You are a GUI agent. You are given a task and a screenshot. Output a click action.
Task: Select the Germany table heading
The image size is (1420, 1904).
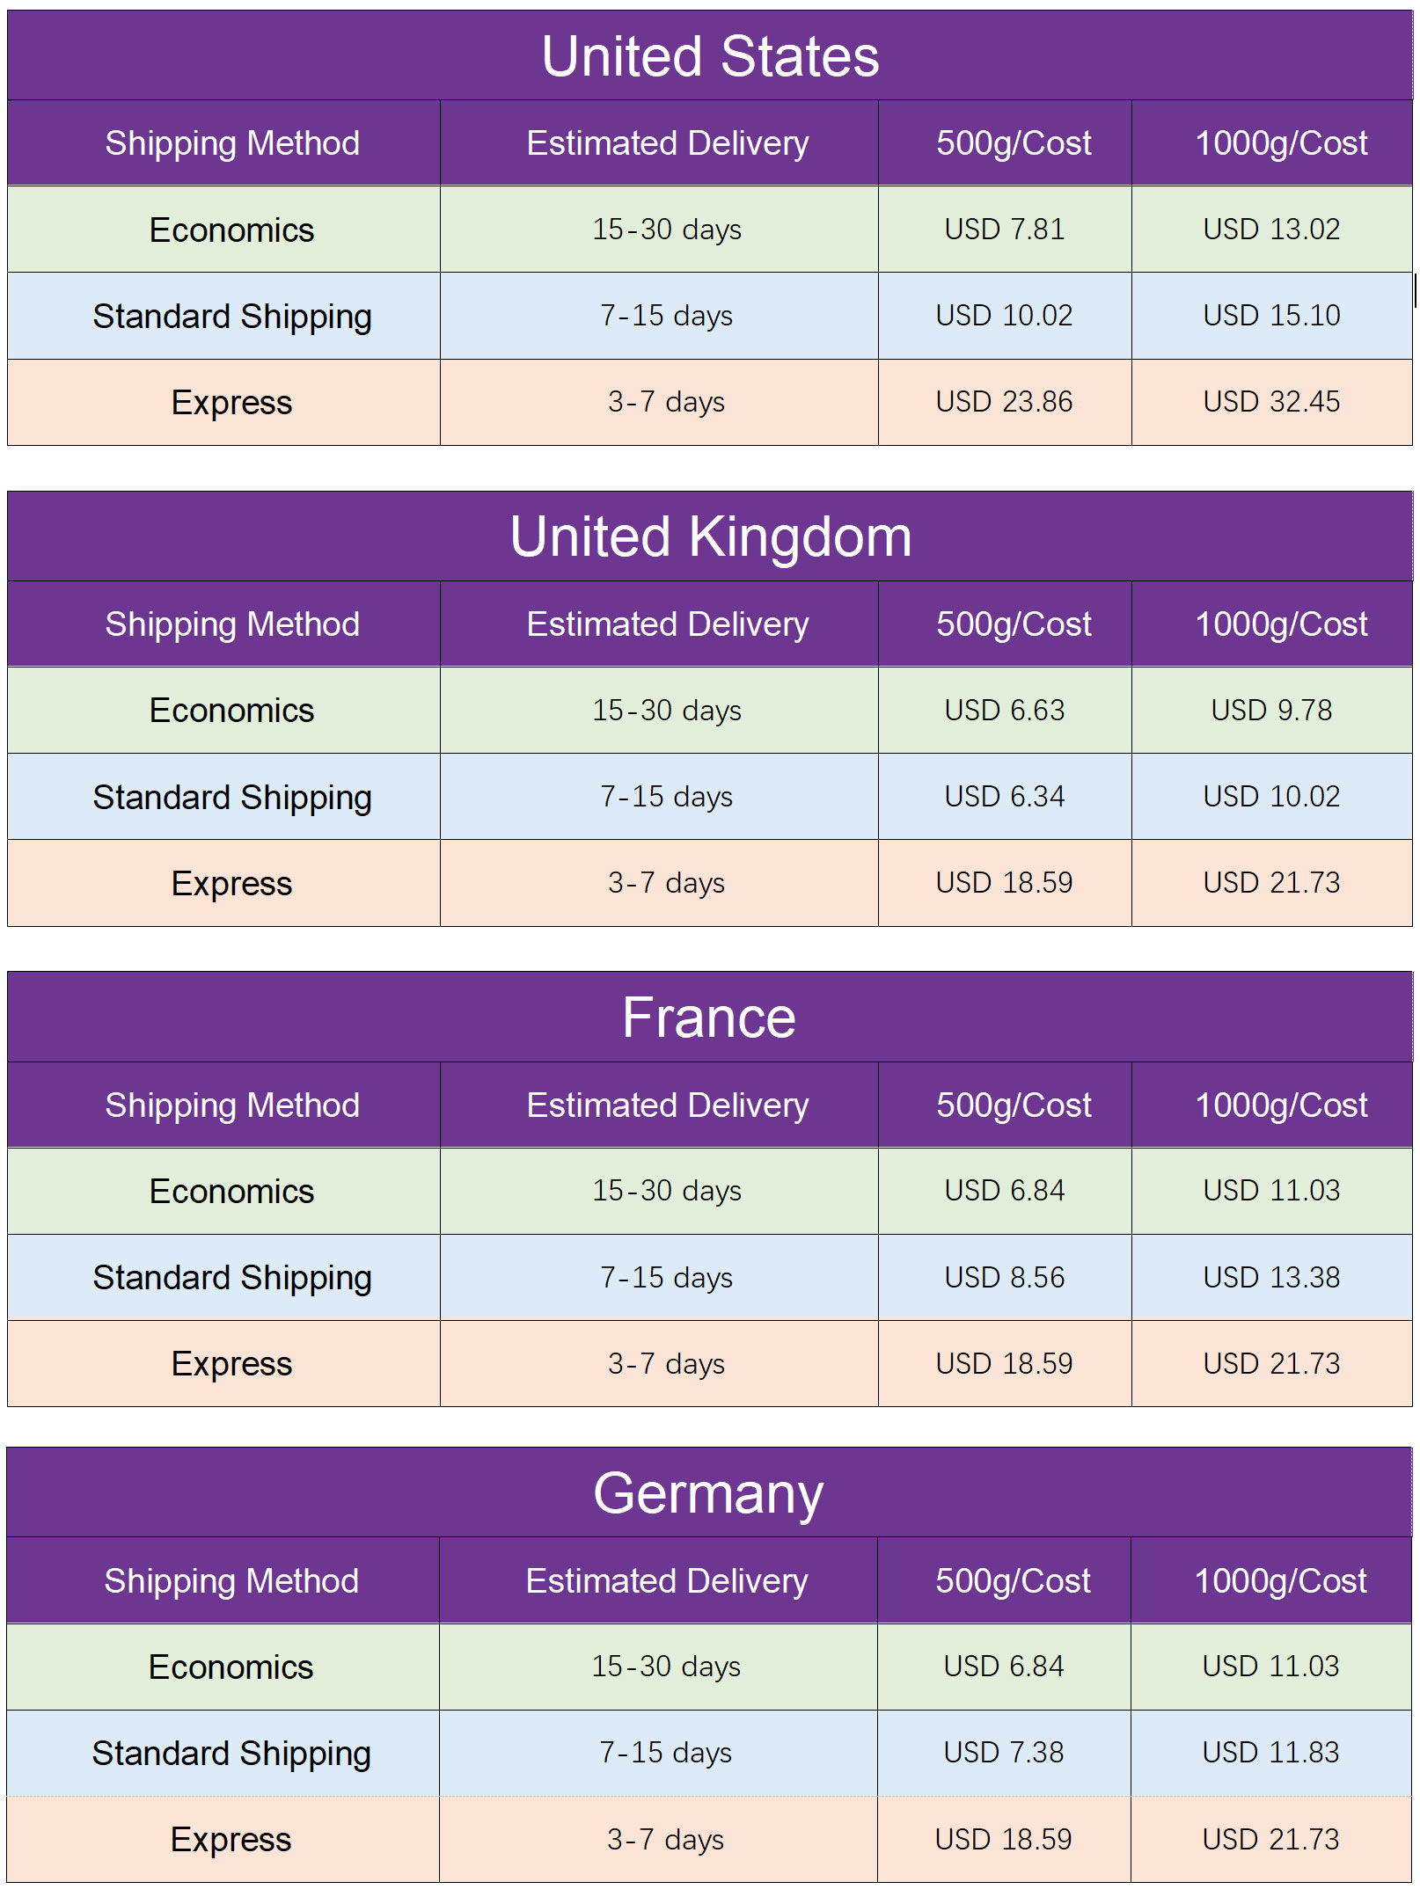[x=708, y=1494]
